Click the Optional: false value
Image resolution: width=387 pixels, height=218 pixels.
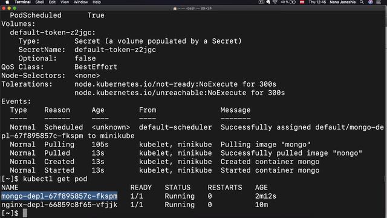pyautogui.click(x=85, y=58)
